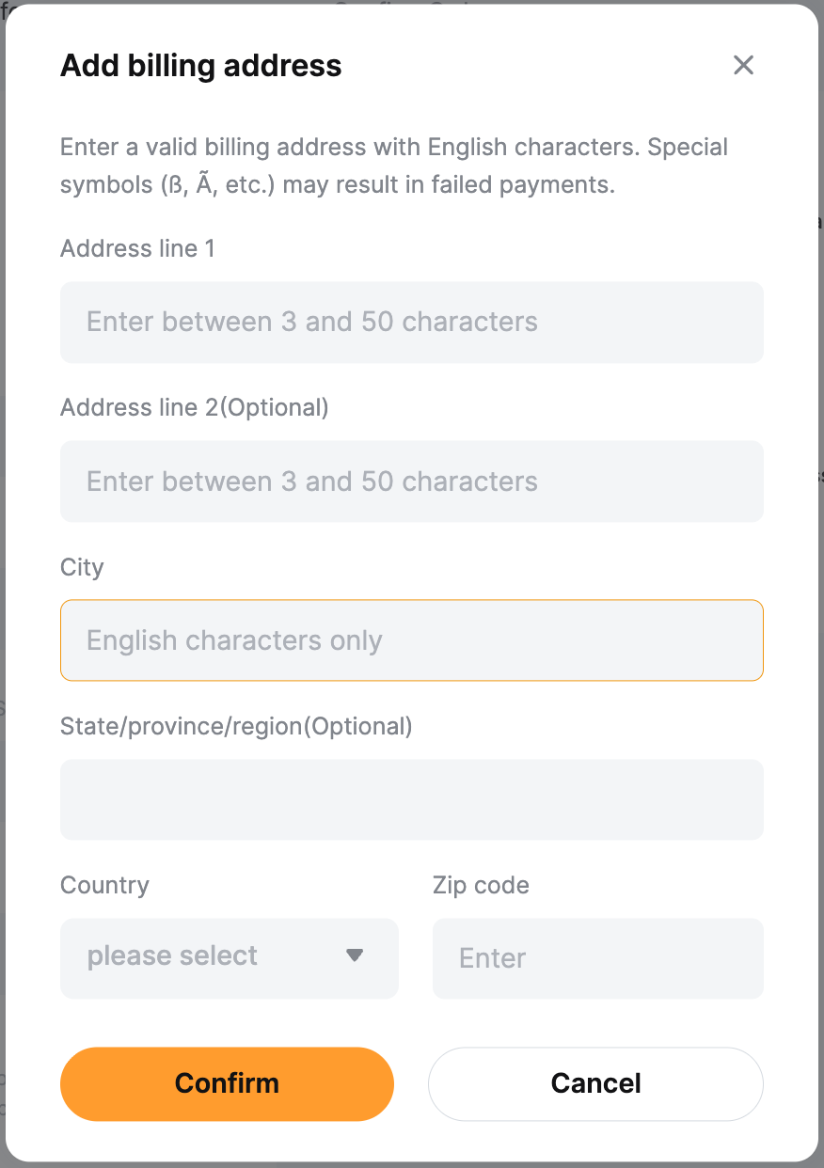Close the Add billing address dialog
This screenshot has width=824, height=1168.
click(743, 65)
